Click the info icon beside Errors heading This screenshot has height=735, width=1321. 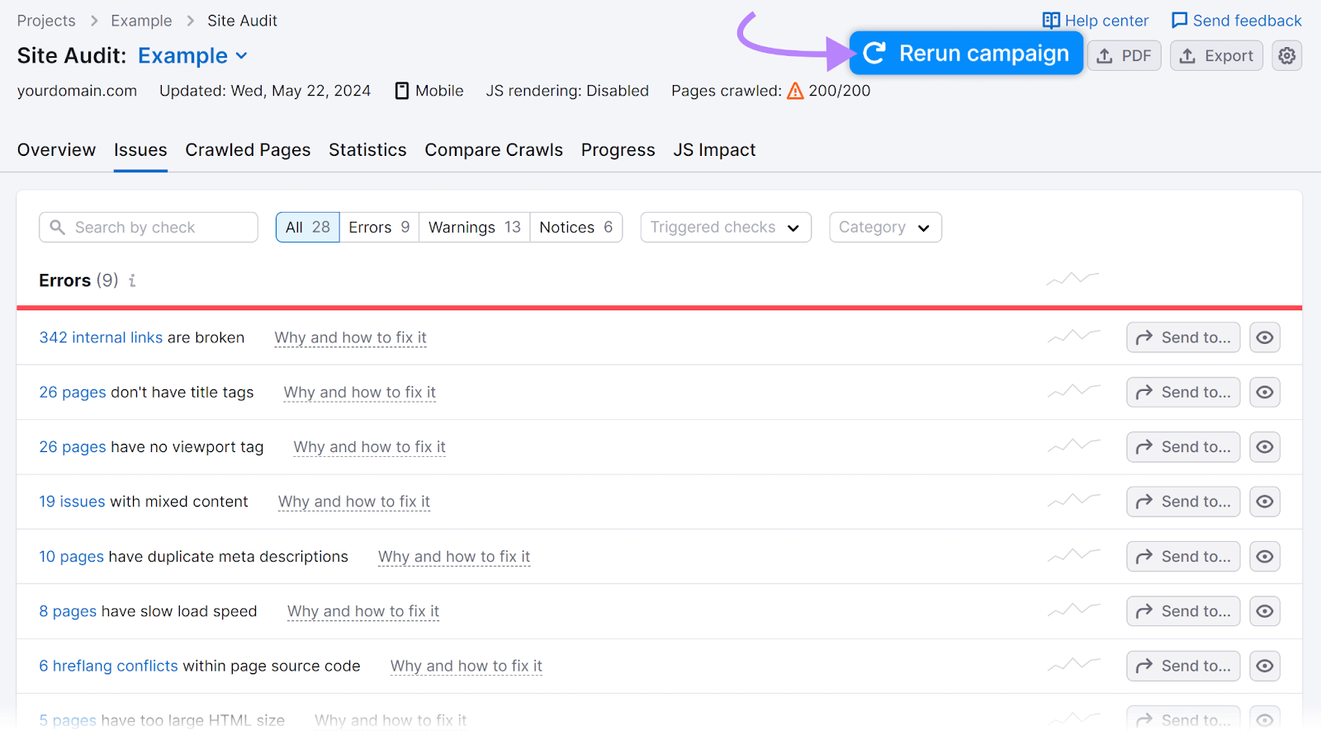132,280
